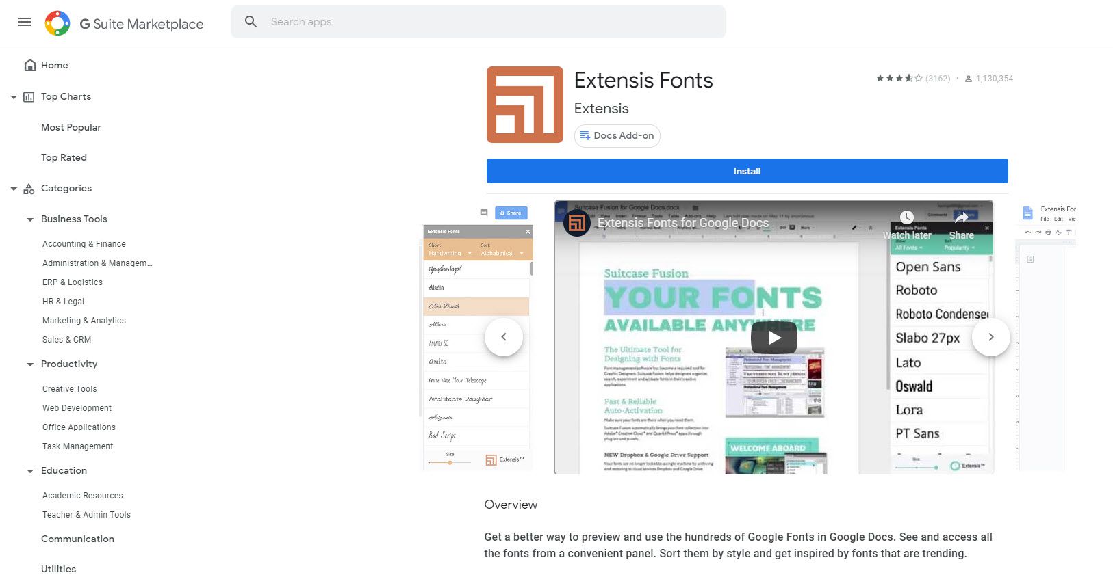Click Categories label in sidebar

pos(66,188)
